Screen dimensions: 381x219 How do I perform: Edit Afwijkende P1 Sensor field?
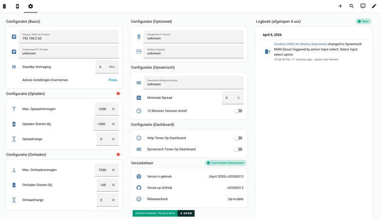click(x=193, y=37)
